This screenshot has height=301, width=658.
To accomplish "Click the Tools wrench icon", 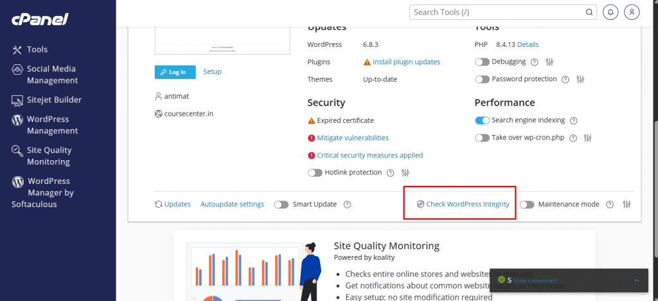I will [17, 50].
